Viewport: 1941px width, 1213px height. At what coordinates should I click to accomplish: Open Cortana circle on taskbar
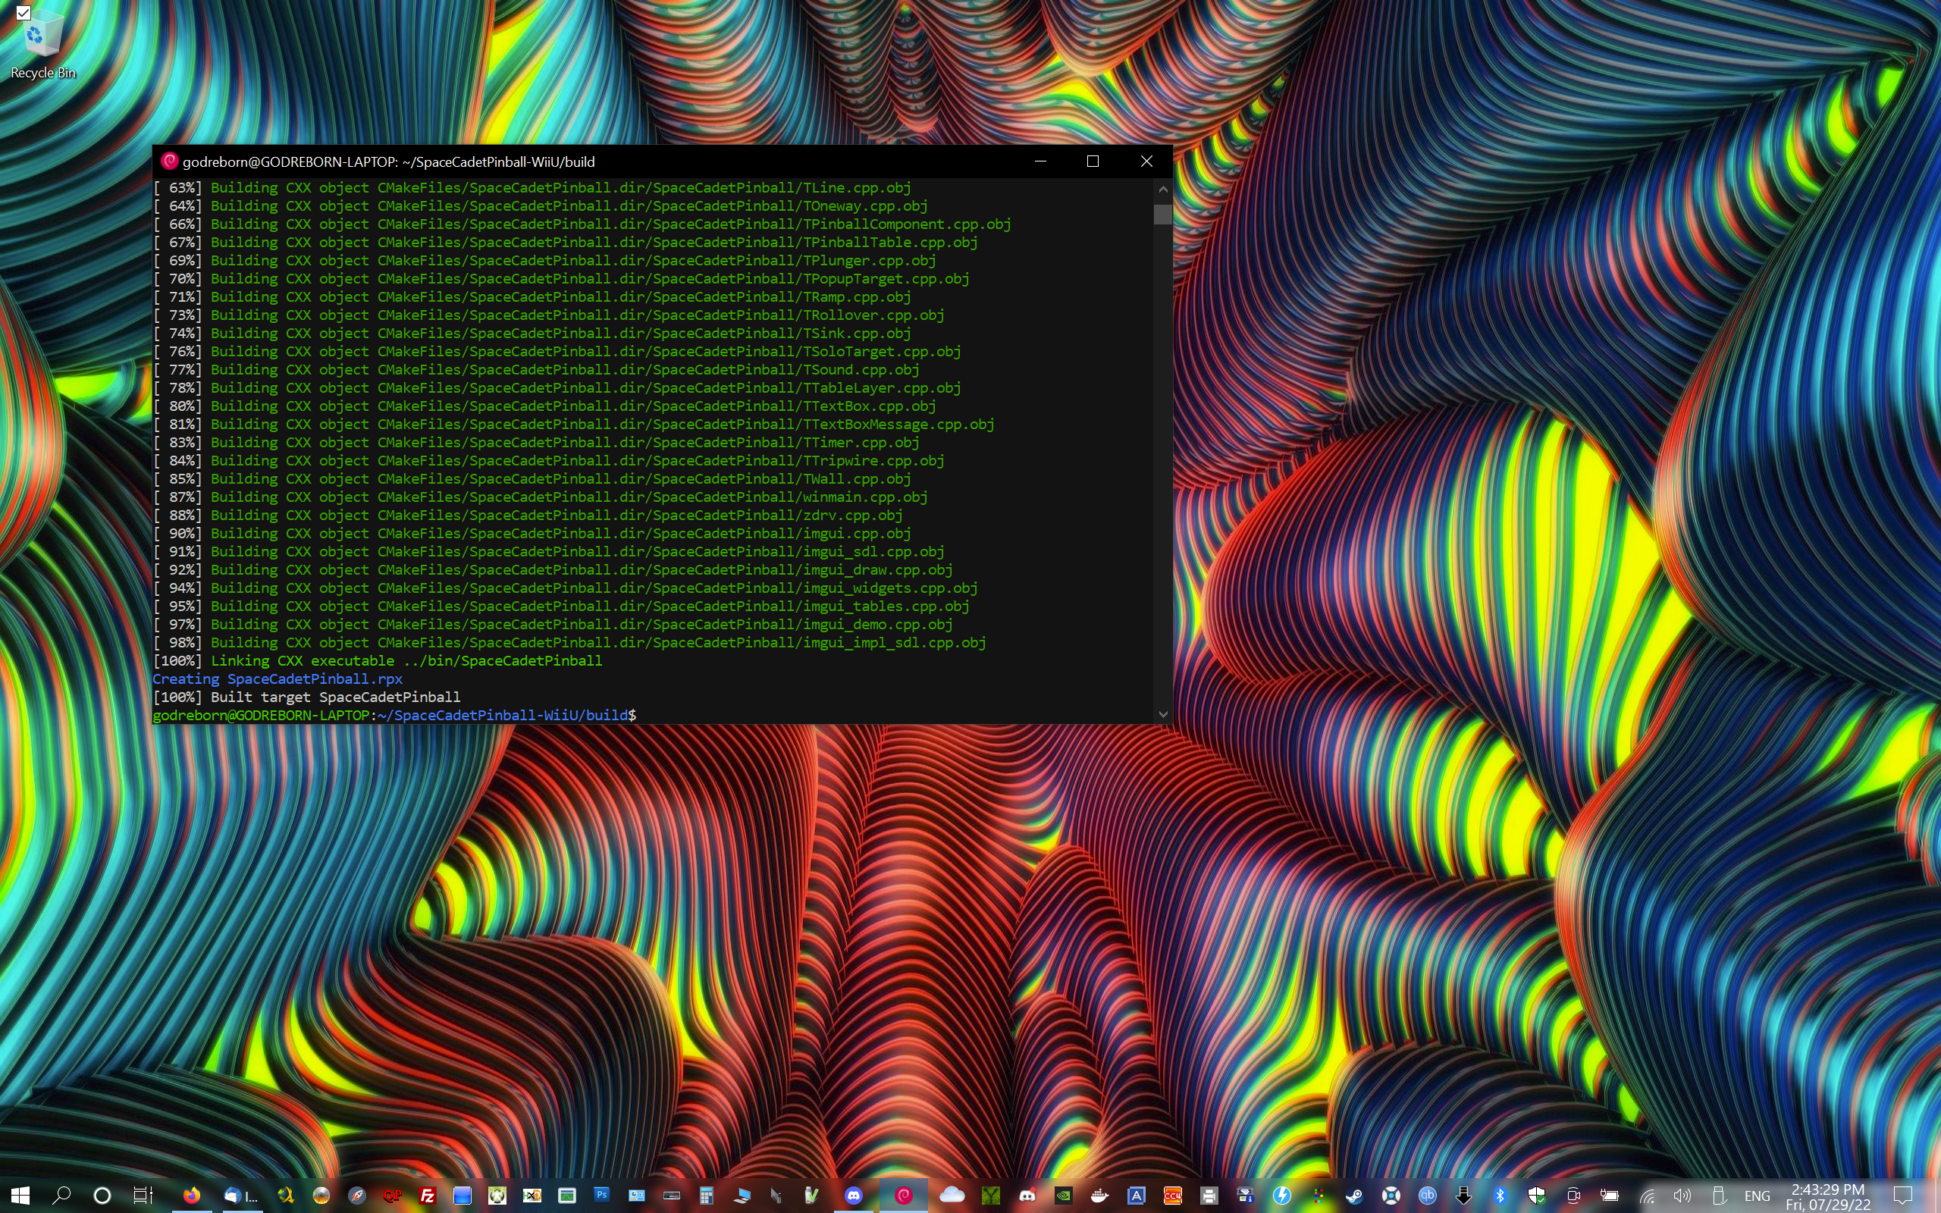(102, 1196)
